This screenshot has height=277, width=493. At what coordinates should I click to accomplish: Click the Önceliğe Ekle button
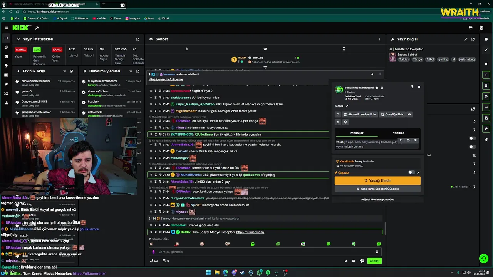392,114
